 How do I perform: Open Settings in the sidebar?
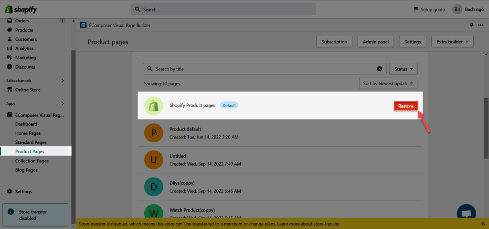(x=23, y=191)
